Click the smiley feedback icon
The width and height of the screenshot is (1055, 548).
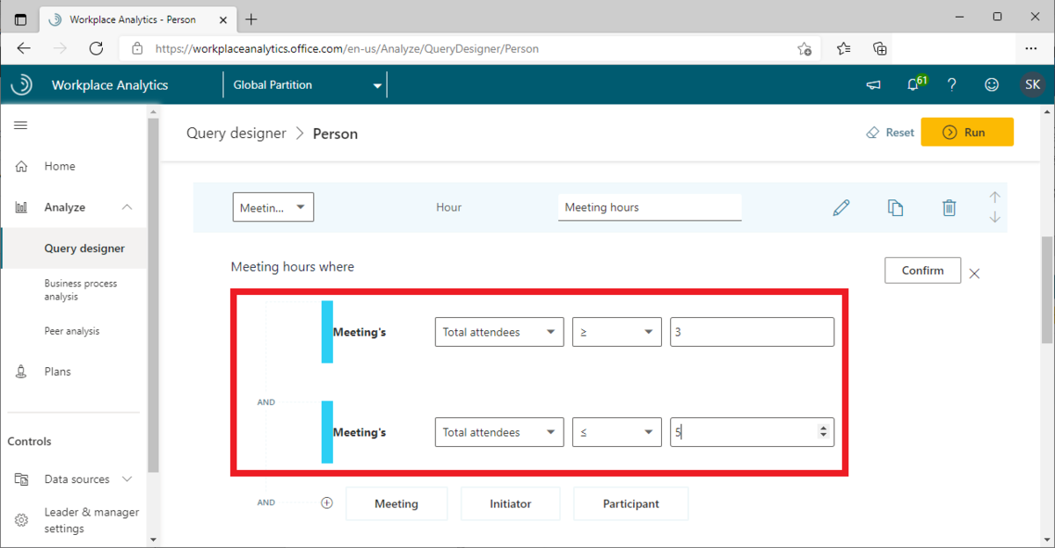coord(992,85)
